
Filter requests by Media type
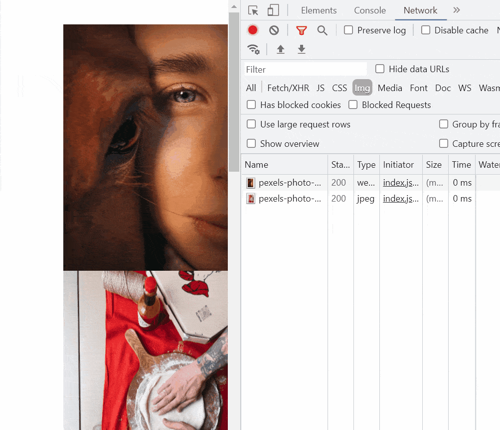(390, 88)
